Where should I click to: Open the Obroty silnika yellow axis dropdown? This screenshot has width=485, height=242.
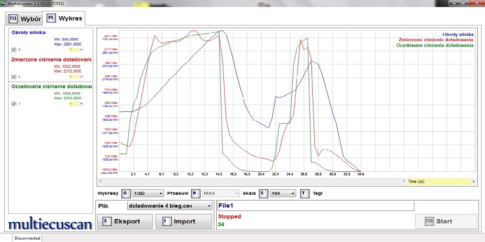click(76, 49)
